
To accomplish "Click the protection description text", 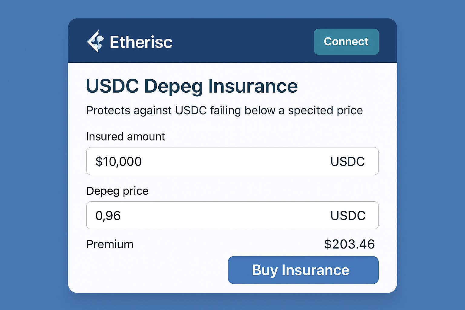I will pyautogui.click(x=225, y=110).
